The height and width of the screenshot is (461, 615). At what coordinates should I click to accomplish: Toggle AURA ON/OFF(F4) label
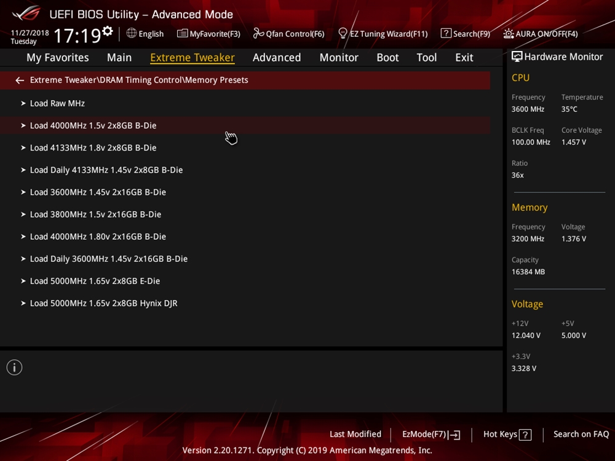pos(547,34)
